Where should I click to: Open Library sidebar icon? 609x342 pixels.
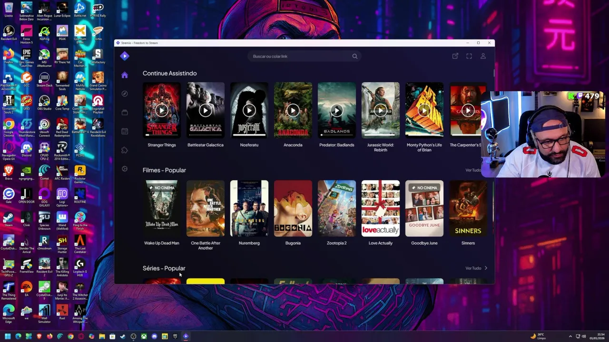[x=125, y=113]
